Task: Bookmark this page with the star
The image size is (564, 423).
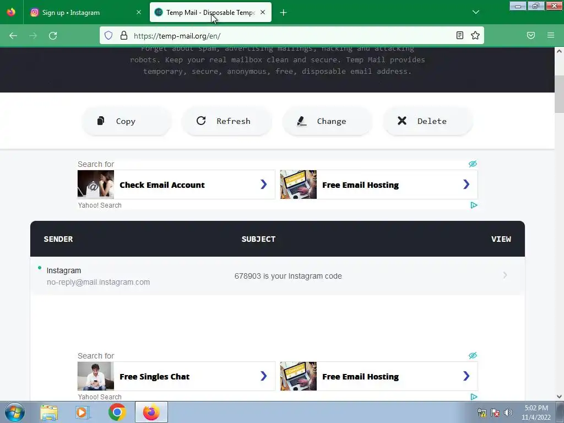Action: [x=475, y=35]
